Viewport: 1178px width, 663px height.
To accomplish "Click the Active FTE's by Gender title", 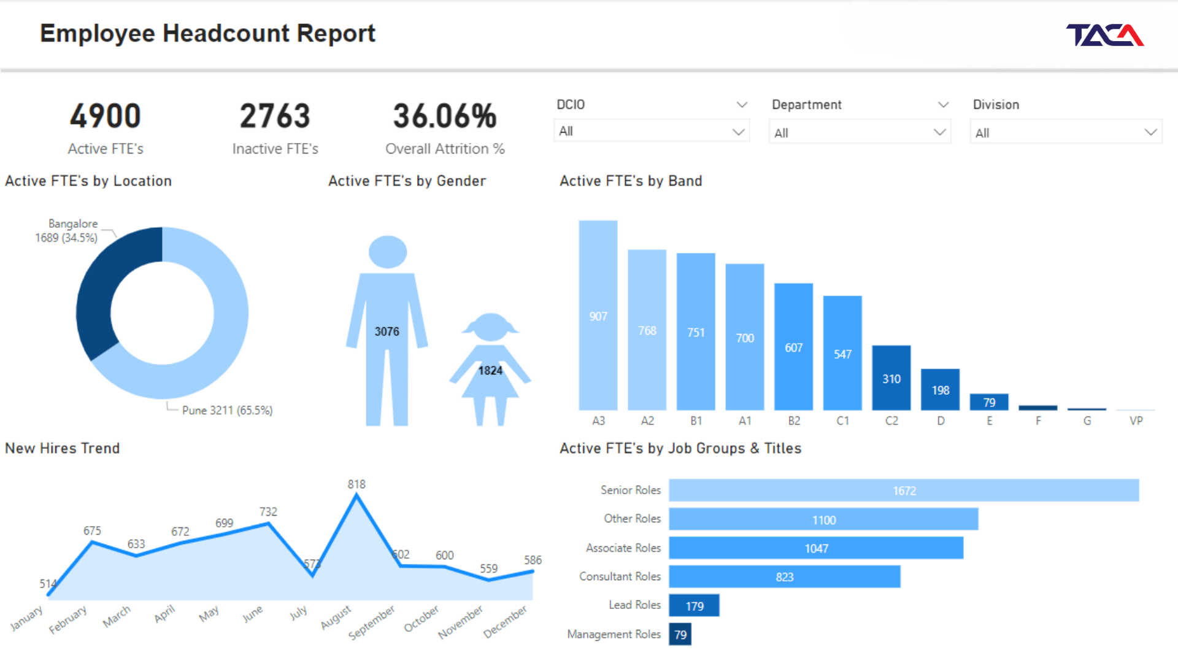I will point(407,181).
